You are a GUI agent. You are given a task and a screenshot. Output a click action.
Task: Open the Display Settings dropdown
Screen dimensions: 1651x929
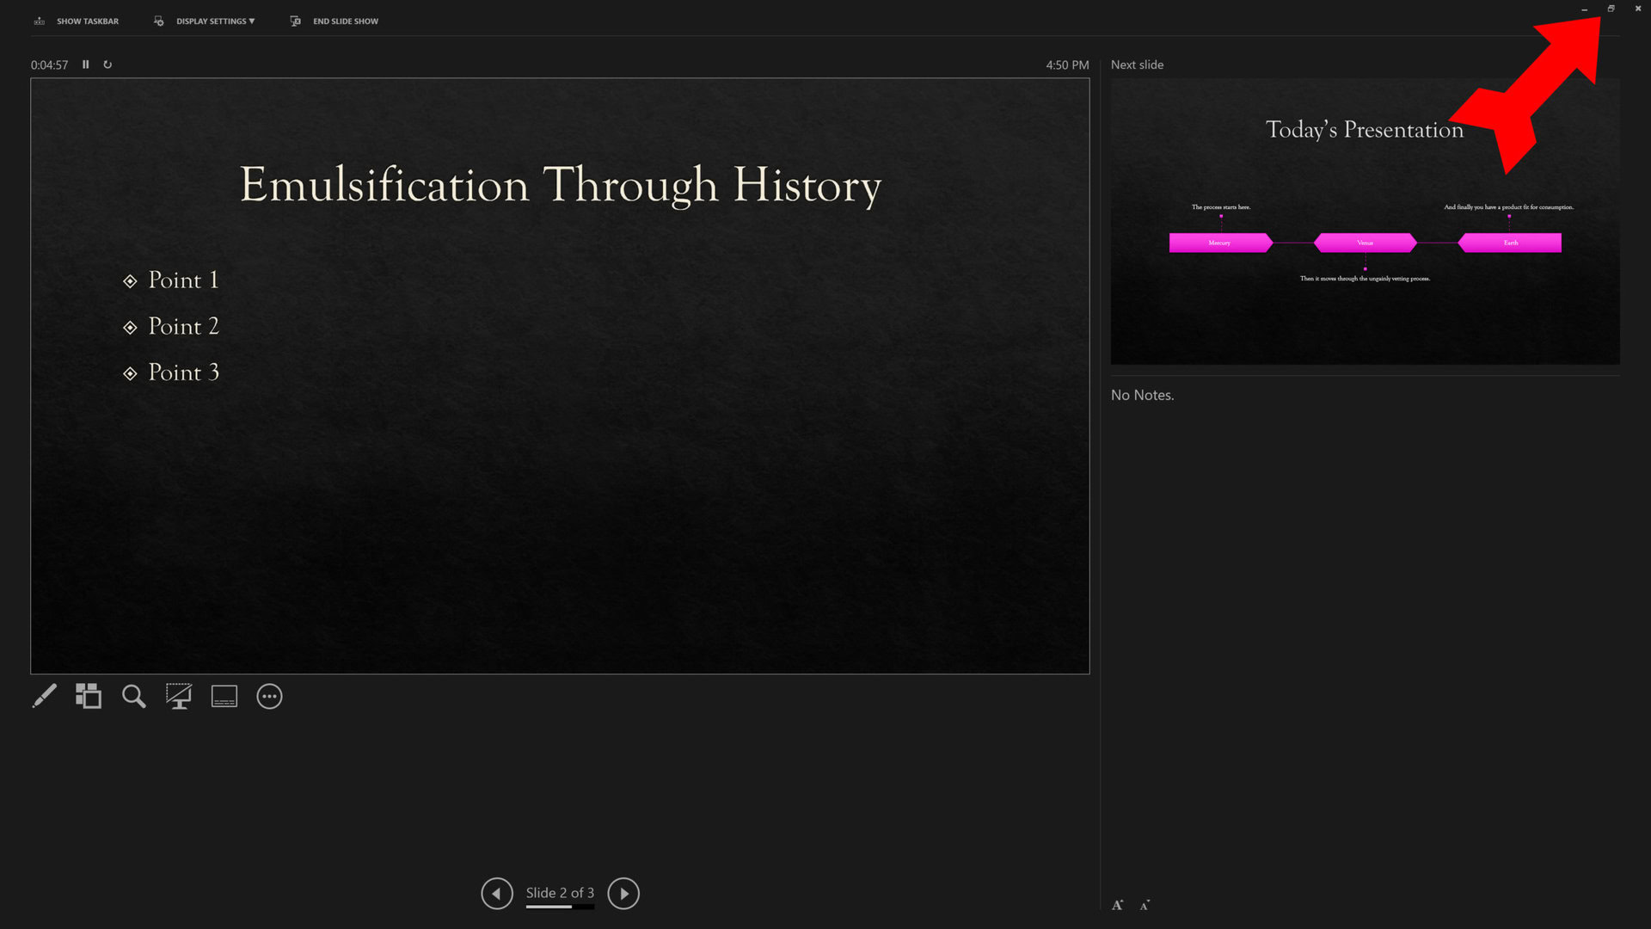point(205,21)
